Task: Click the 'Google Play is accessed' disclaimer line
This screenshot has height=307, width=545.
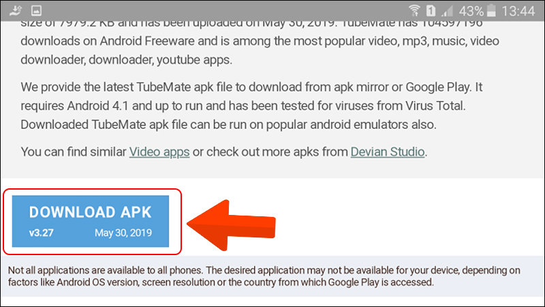Action: 221,282
